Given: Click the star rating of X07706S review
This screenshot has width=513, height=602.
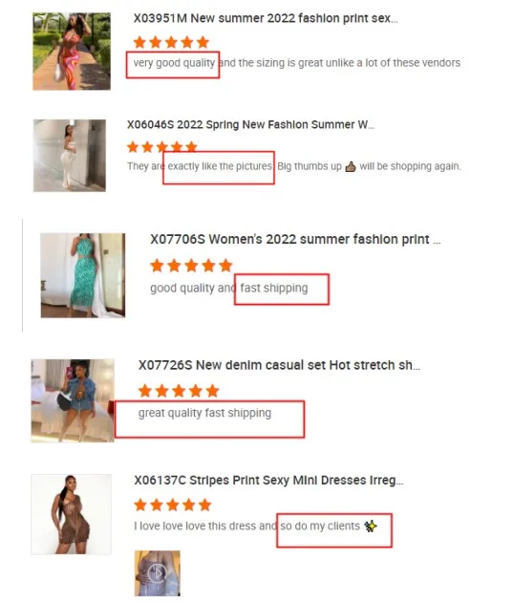Looking at the screenshot, I should 191,266.
